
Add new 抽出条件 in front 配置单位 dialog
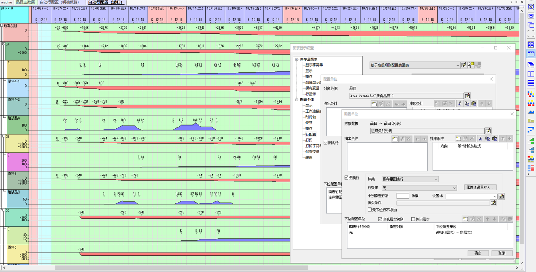395,138
